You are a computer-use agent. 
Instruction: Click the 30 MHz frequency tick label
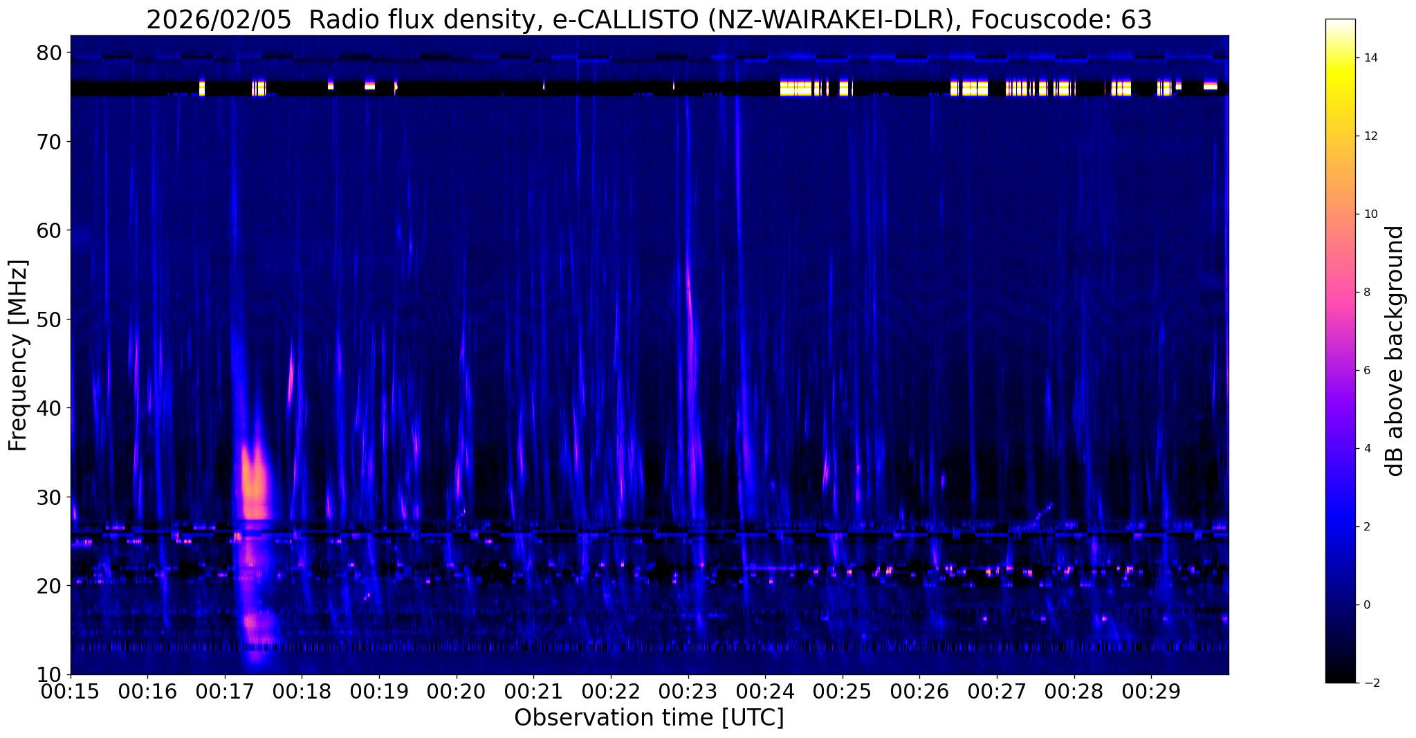point(49,497)
